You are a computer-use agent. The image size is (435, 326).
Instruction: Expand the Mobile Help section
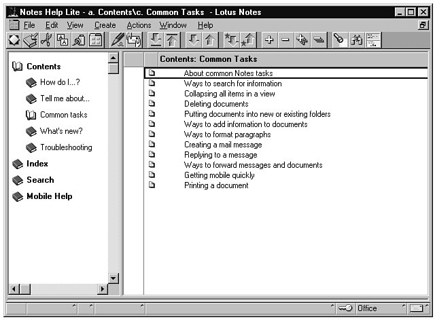[x=18, y=196]
